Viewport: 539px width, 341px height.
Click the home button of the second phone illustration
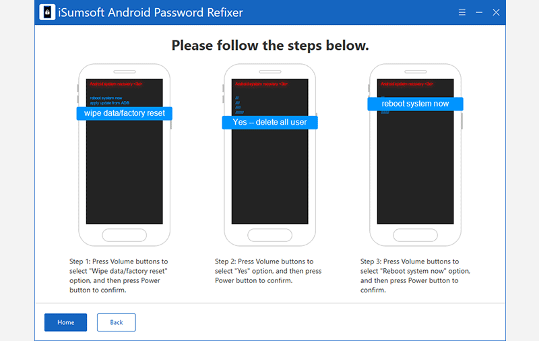click(270, 235)
